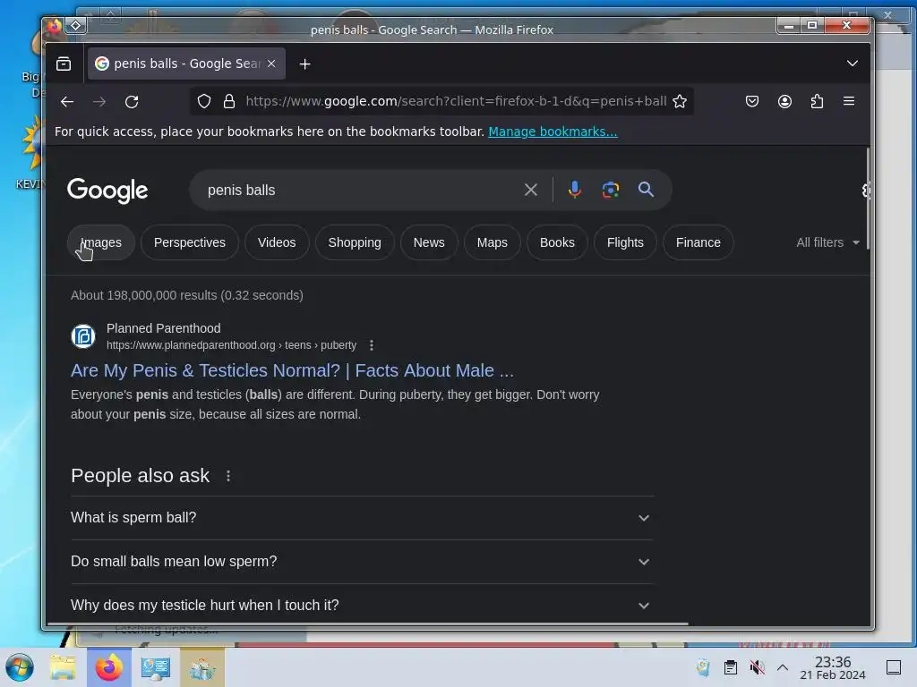Viewport: 917px width, 687px height.
Task: Click the Manage bookmarks link
Action: tap(553, 131)
